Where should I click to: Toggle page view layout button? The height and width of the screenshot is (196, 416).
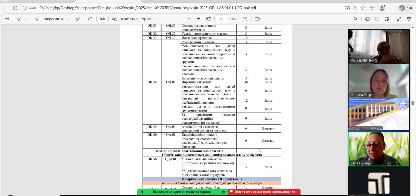click(x=257, y=19)
